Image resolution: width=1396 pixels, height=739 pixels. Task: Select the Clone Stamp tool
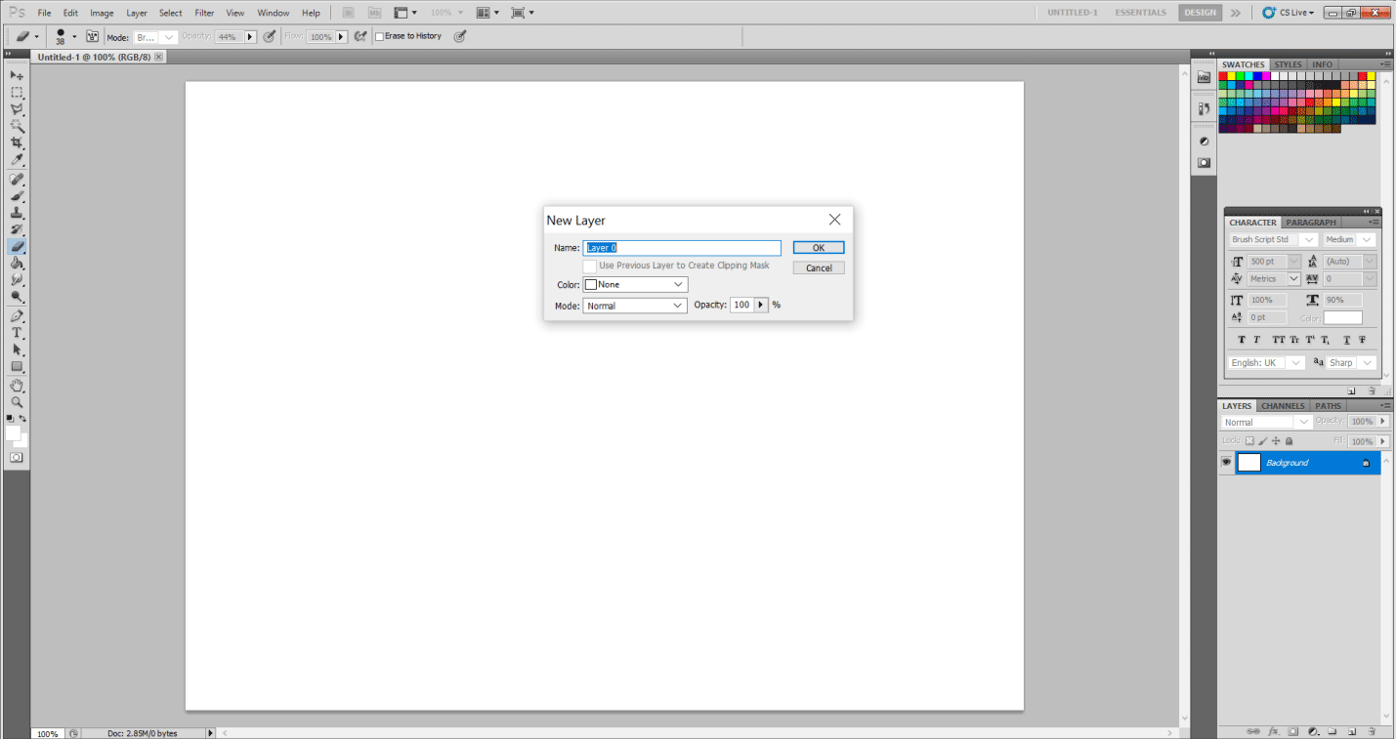coord(17,213)
